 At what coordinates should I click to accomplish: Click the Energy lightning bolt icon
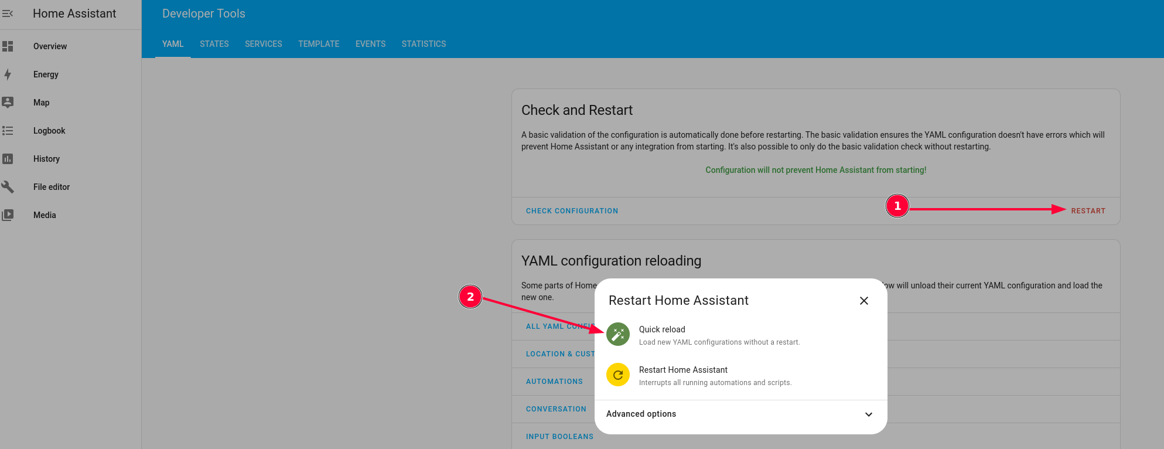[x=8, y=74]
